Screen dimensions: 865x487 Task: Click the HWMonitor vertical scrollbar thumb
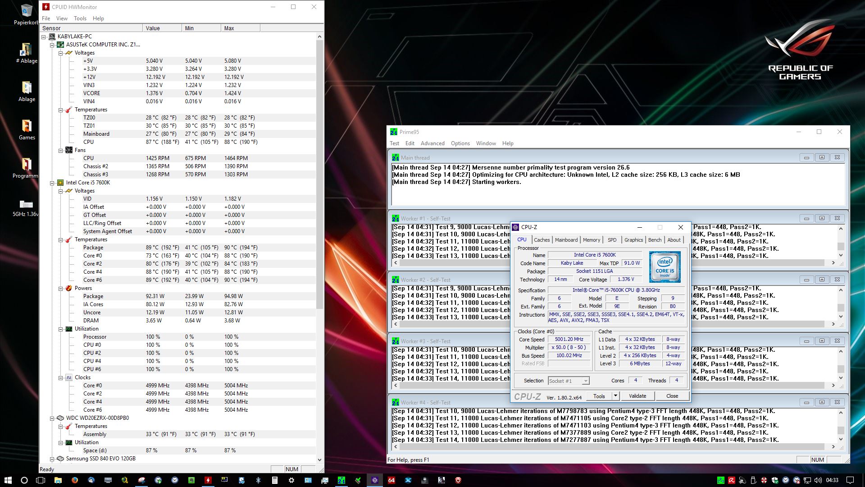(x=319, y=174)
